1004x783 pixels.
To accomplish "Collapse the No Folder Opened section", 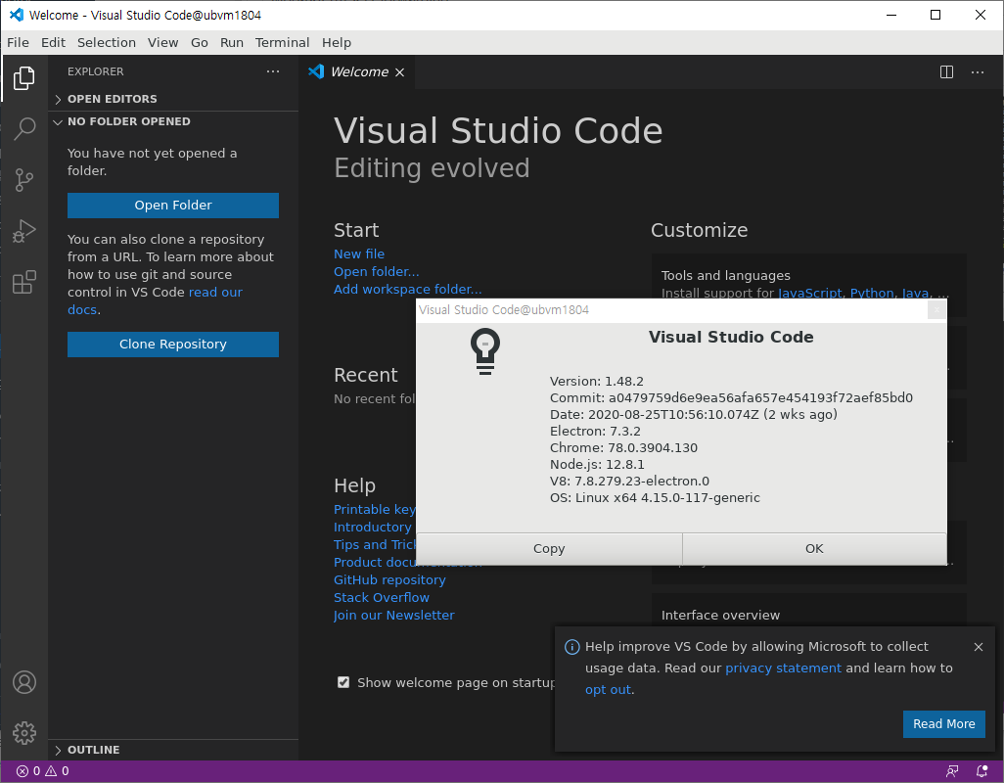I will [x=173, y=121].
